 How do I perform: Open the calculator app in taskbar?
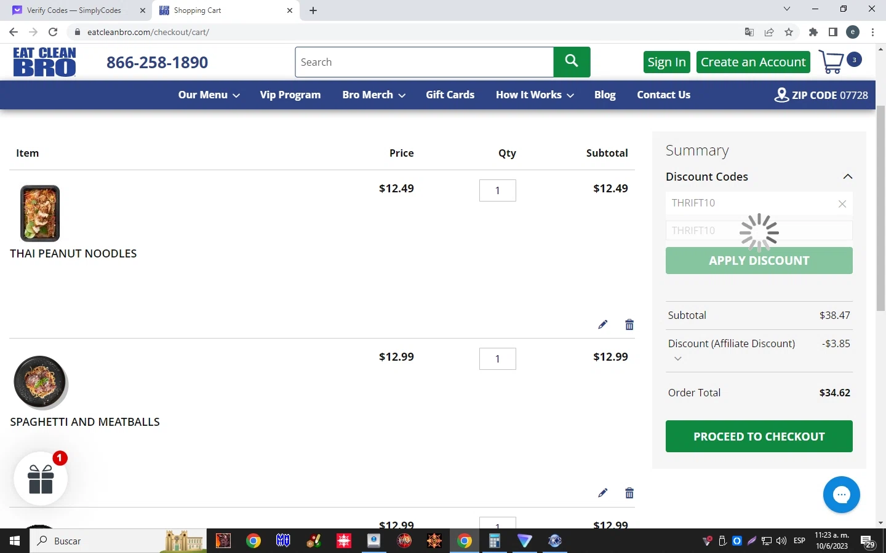tap(494, 541)
